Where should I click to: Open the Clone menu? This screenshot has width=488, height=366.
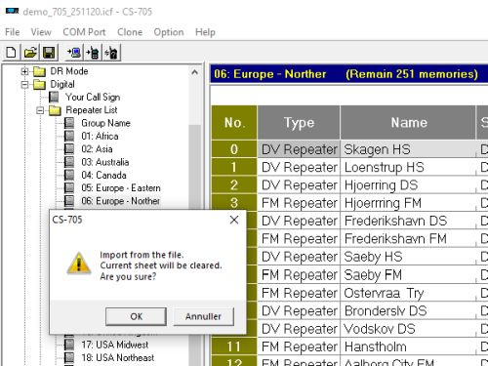[130, 32]
